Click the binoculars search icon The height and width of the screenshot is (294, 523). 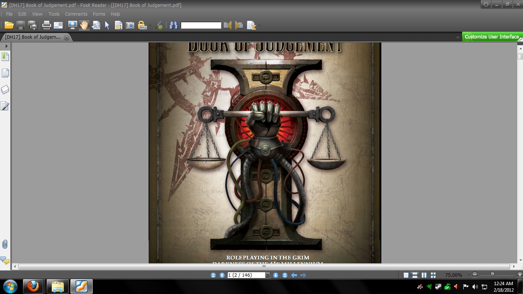pyautogui.click(x=174, y=25)
